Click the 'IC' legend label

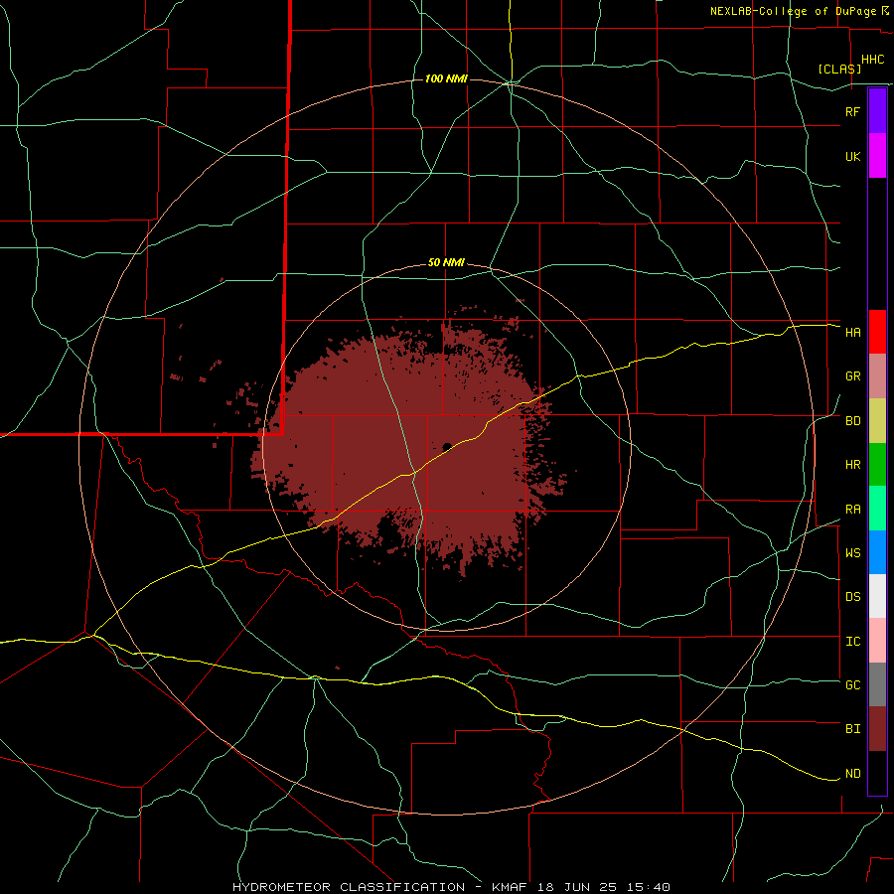tap(853, 642)
